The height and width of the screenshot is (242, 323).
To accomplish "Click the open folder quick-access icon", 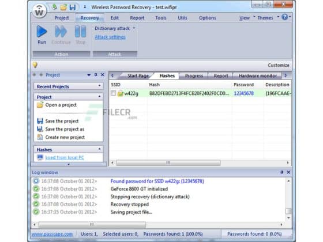I will tap(63, 7).
